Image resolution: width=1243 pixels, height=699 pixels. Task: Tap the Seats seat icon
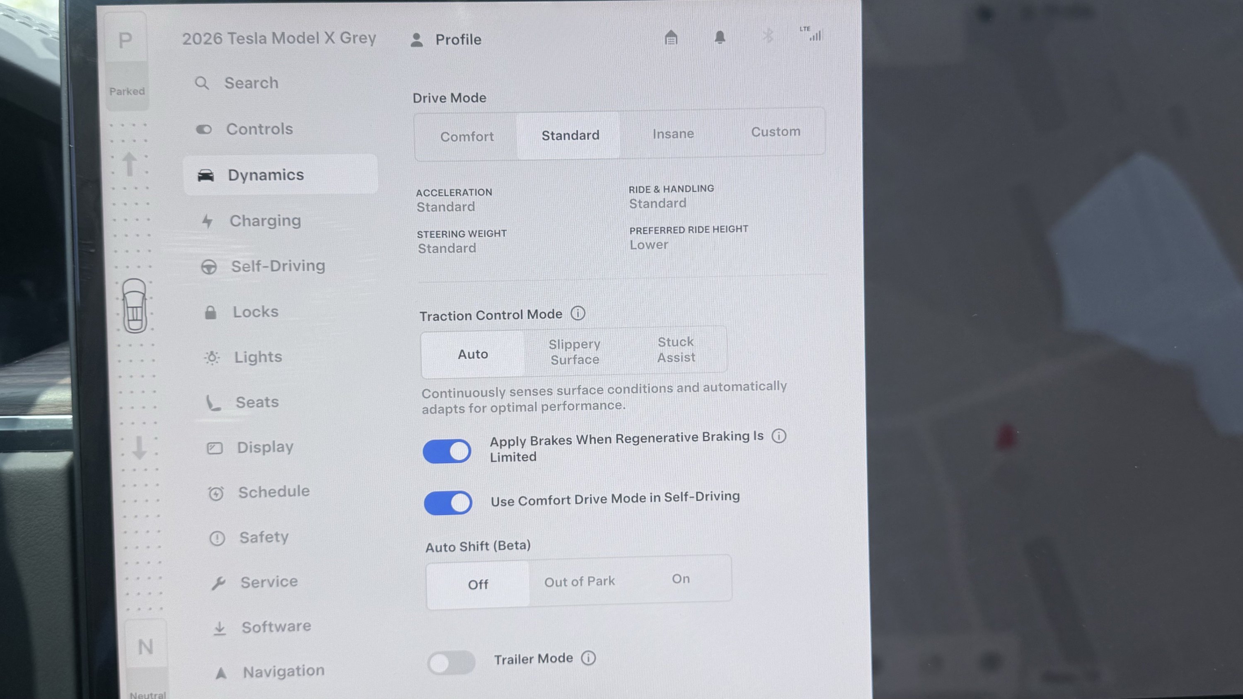pos(213,403)
